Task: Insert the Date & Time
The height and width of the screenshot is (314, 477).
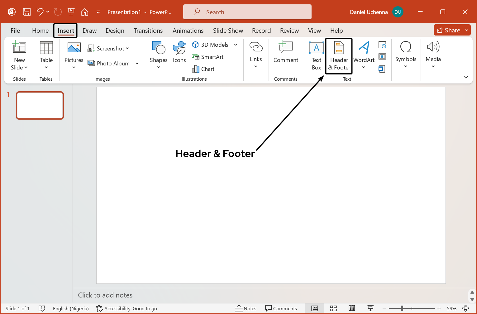Action: point(382,45)
